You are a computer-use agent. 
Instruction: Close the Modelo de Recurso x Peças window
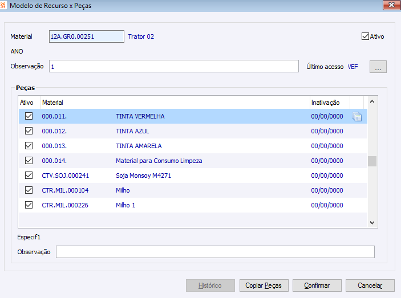391,5
